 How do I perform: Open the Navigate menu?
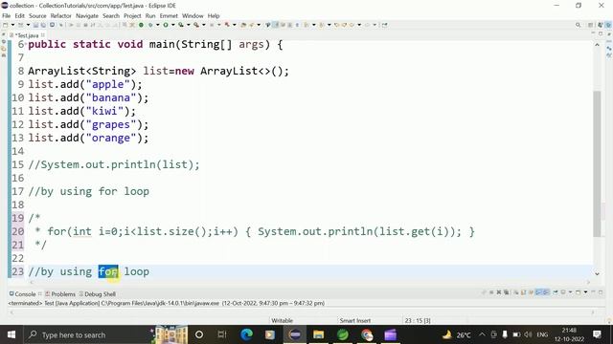click(87, 16)
